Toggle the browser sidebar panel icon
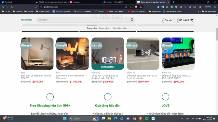Image resolution: width=218 pixels, height=122 pixels. pyautogui.click(x=195, y=7)
